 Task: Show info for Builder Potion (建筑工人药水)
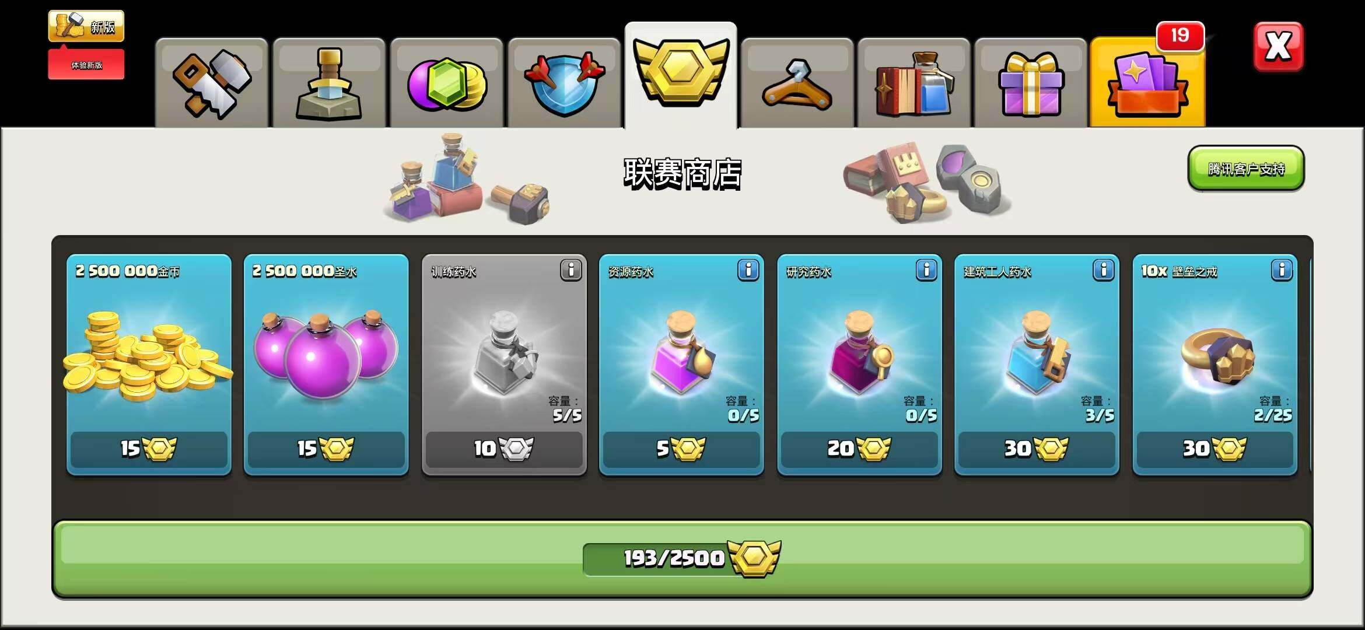[1104, 270]
